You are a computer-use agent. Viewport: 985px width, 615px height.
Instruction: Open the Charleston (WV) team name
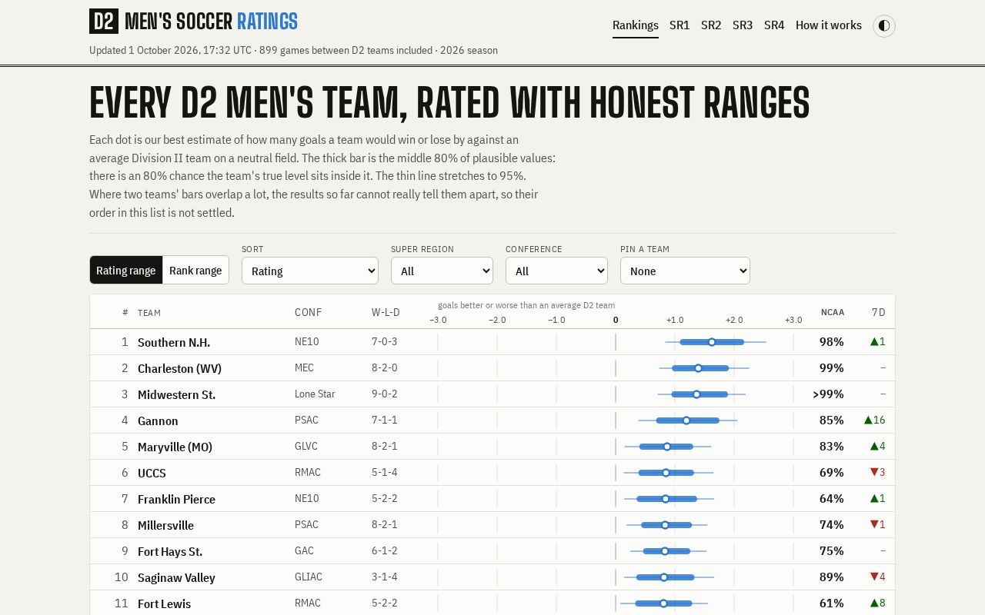pyautogui.click(x=179, y=368)
